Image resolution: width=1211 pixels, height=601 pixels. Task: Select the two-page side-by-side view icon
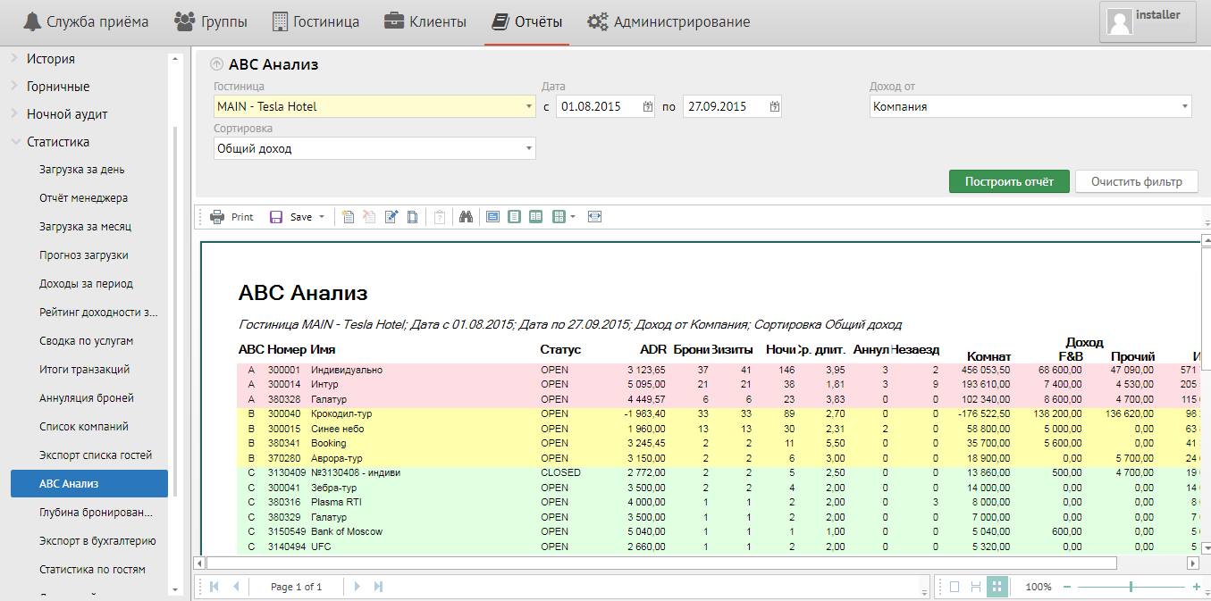[x=535, y=217]
